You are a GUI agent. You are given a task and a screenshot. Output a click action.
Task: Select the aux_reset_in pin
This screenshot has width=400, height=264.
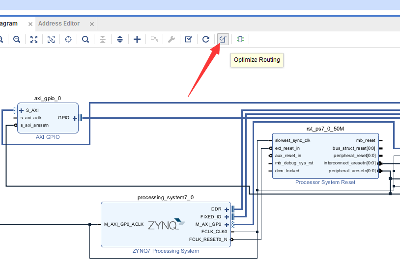[288, 156]
